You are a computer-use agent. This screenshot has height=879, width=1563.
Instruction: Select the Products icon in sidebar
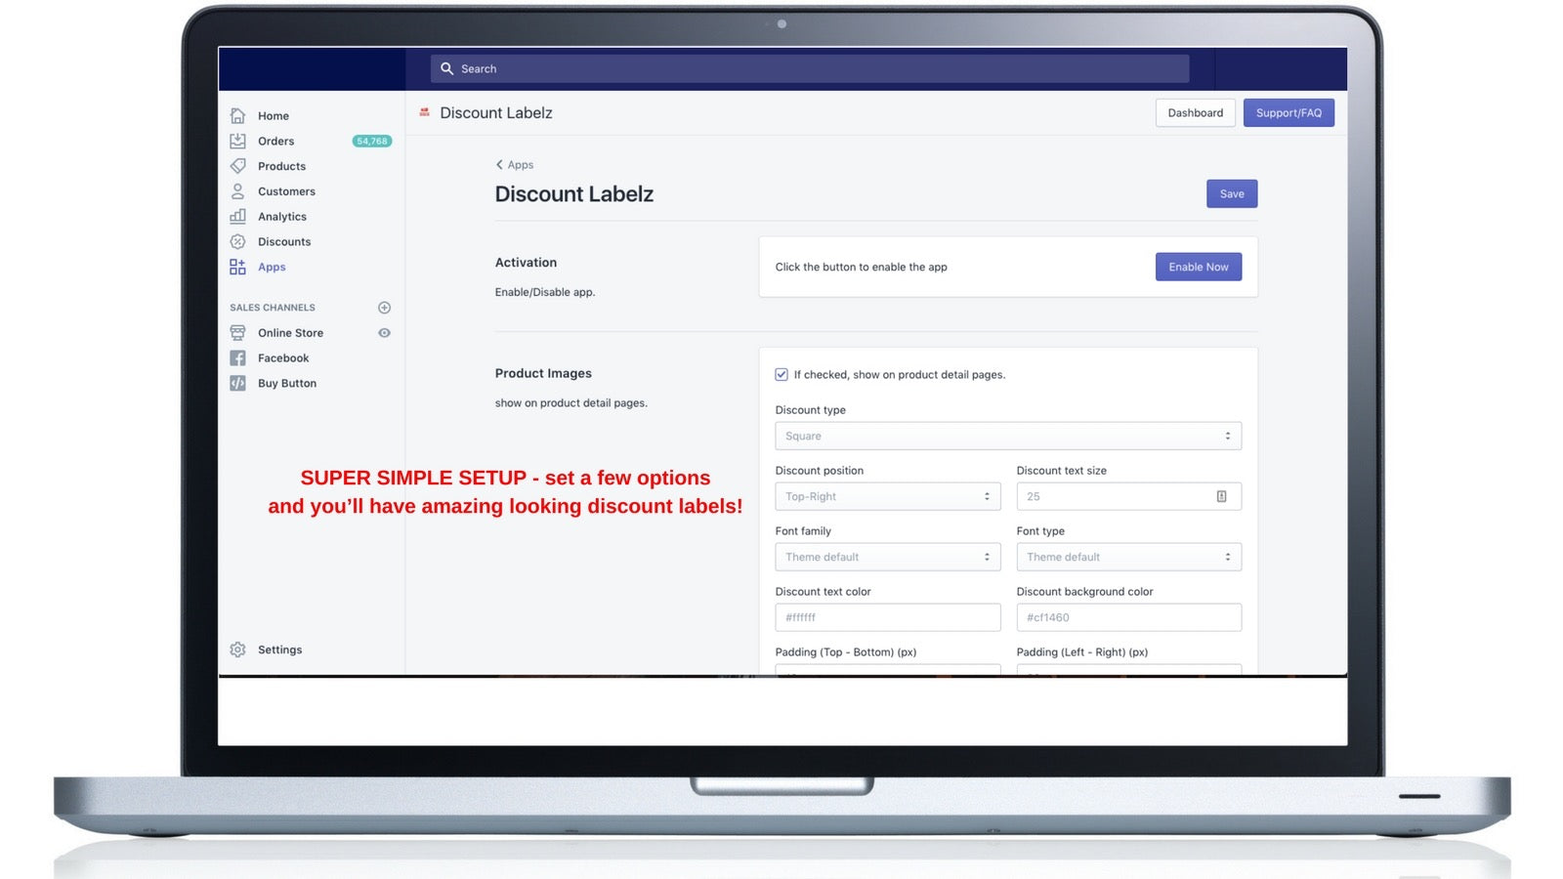pyautogui.click(x=238, y=166)
